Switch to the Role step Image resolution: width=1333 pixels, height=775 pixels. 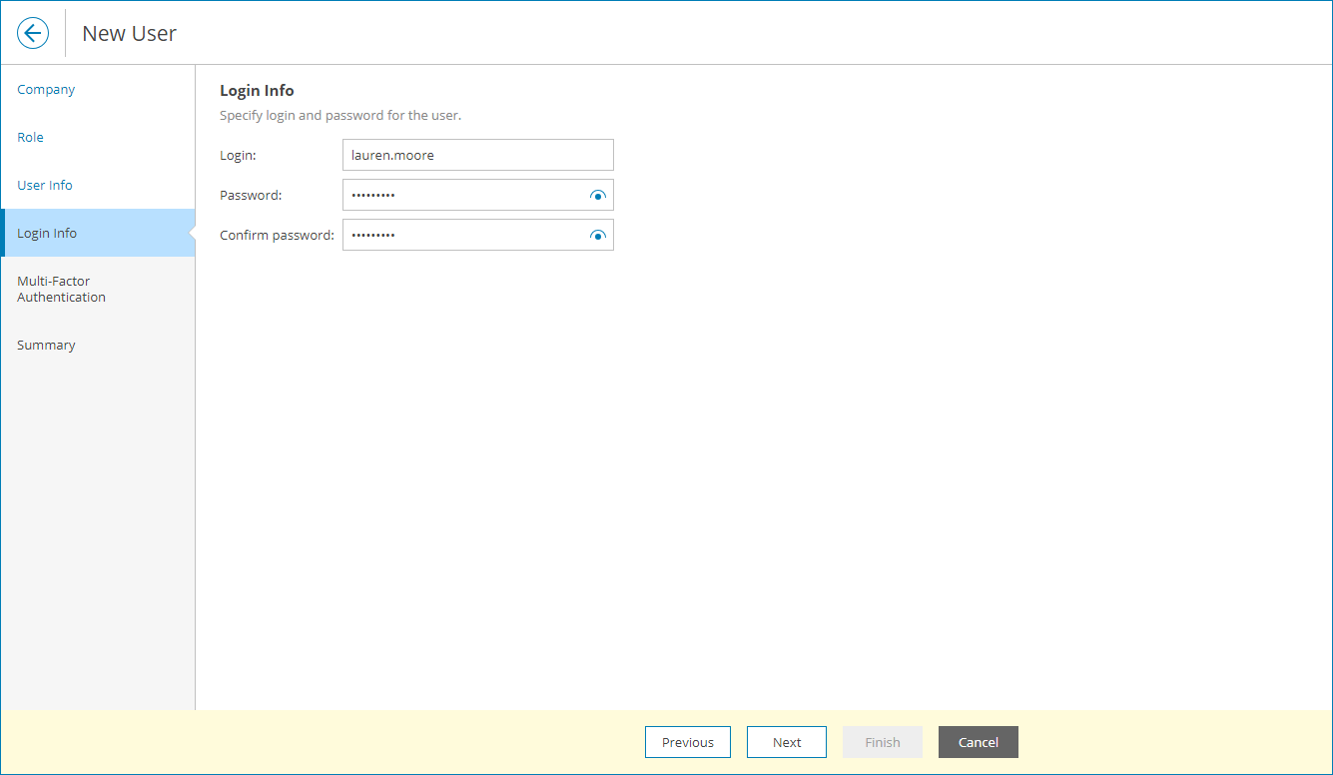[x=30, y=137]
